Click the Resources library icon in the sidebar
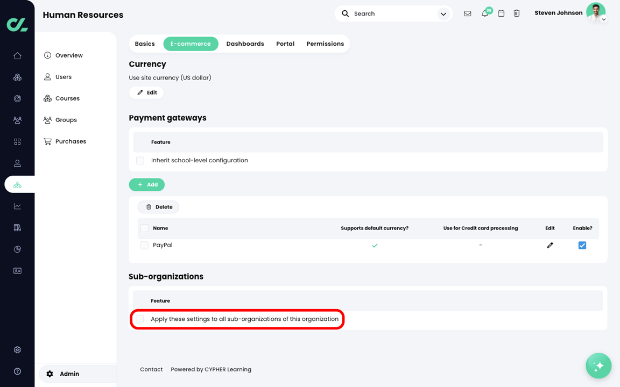 point(17,227)
